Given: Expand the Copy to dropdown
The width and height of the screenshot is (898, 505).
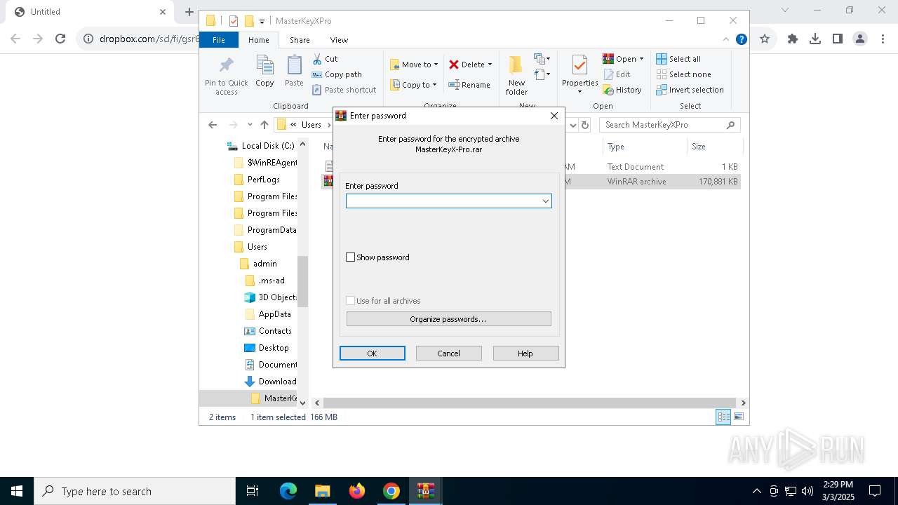Looking at the screenshot, I should [434, 85].
